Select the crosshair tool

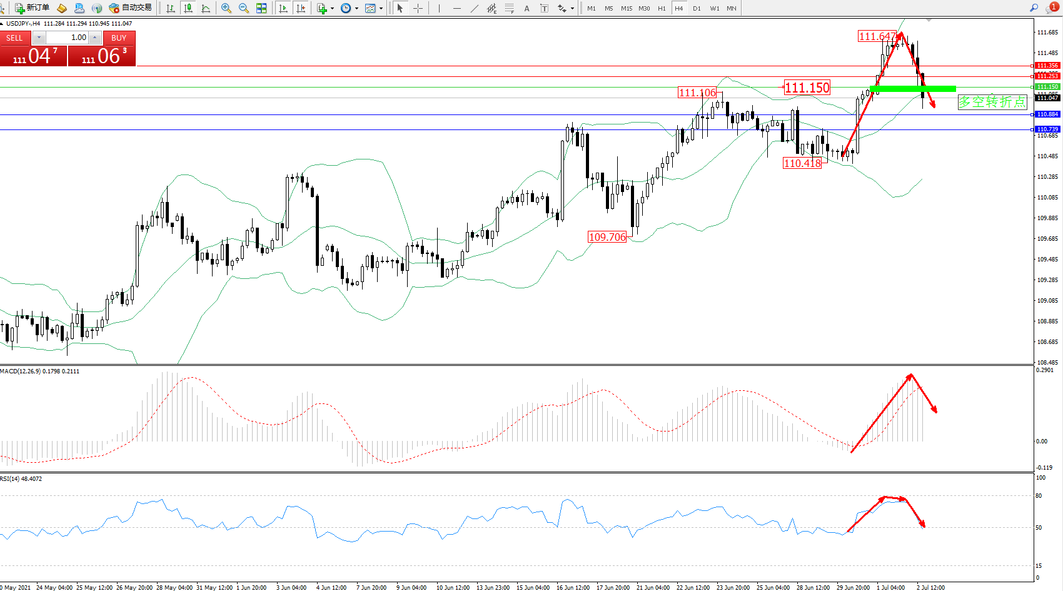418,8
